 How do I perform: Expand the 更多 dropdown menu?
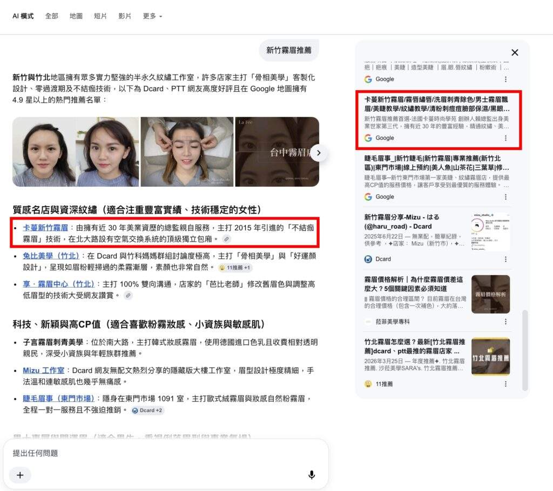(x=152, y=16)
